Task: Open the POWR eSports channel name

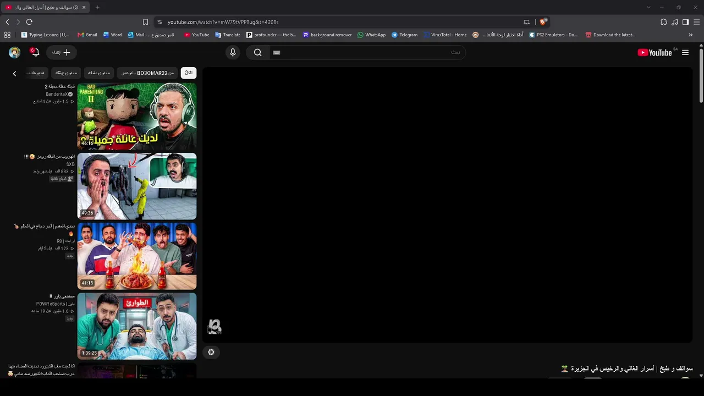Action: pos(56,304)
